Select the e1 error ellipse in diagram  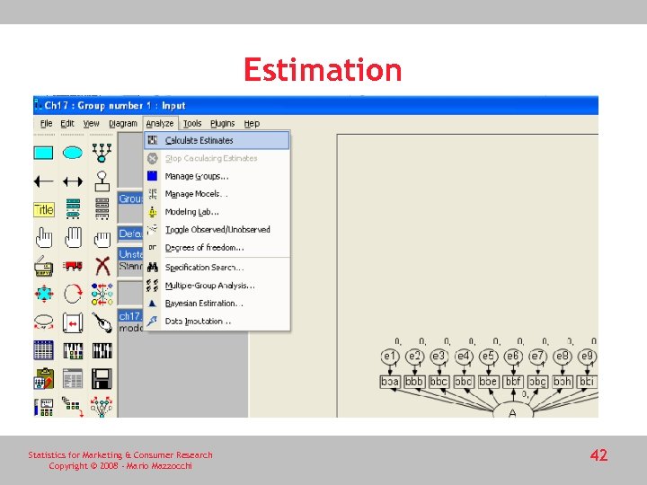click(390, 356)
